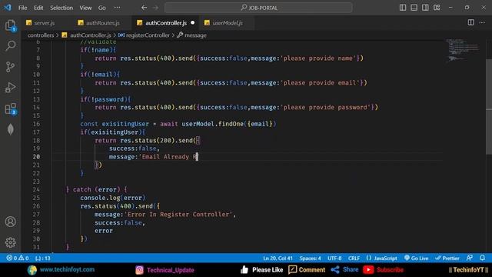492x277 pixels.
Task: Open the Go menu
Action: coord(102,8)
